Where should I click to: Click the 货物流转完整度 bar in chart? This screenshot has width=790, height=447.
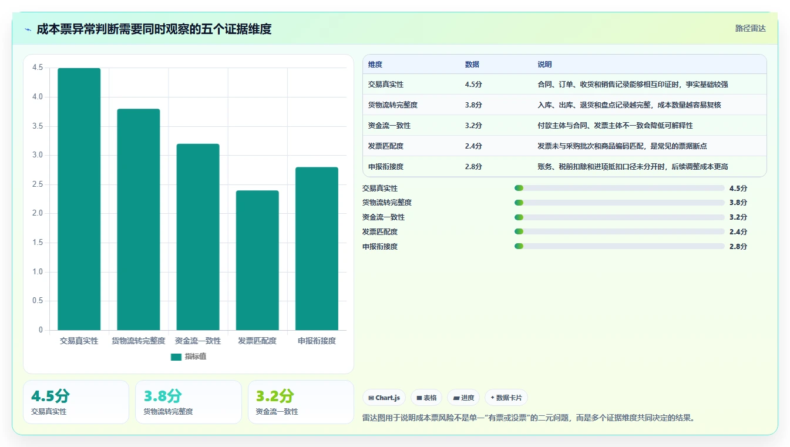[x=139, y=220]
